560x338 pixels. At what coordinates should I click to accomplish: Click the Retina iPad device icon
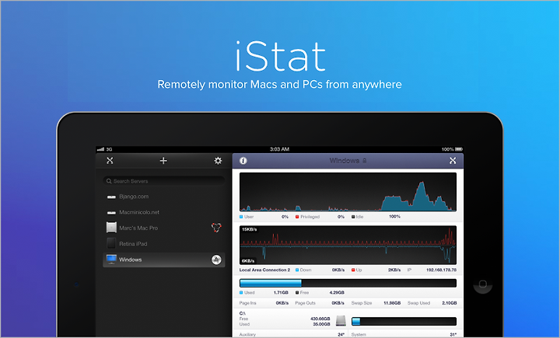111,243
